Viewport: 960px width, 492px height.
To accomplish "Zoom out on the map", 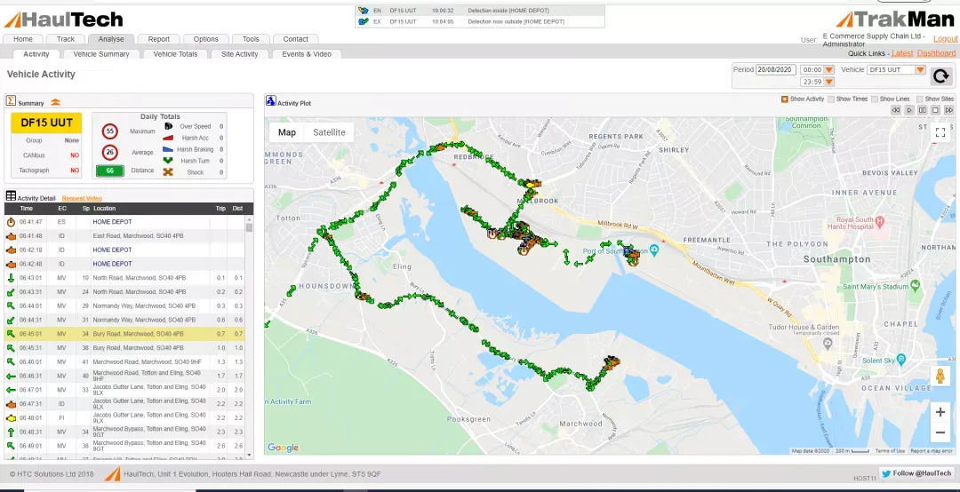I will (x=940, y=433).
